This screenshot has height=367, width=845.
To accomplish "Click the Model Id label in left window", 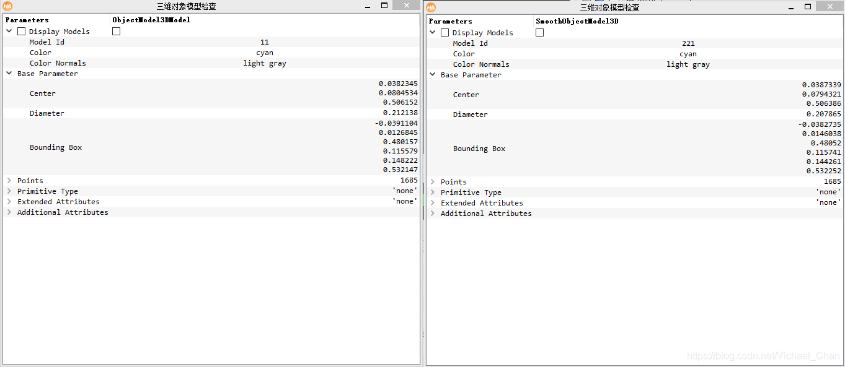I will [x=46, y=42].
